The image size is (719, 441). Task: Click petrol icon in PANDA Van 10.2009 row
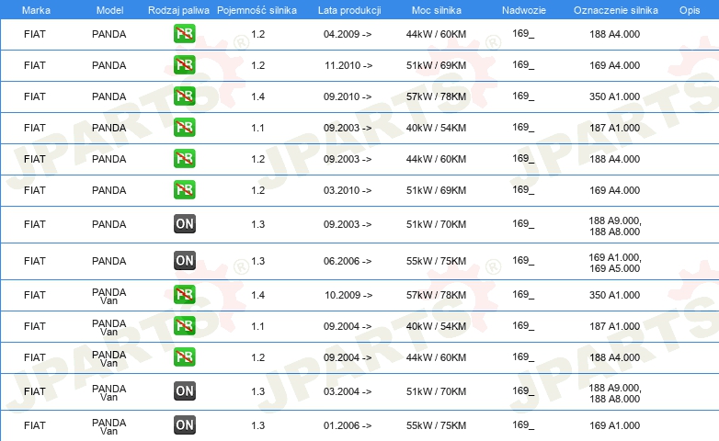point(184,294)
